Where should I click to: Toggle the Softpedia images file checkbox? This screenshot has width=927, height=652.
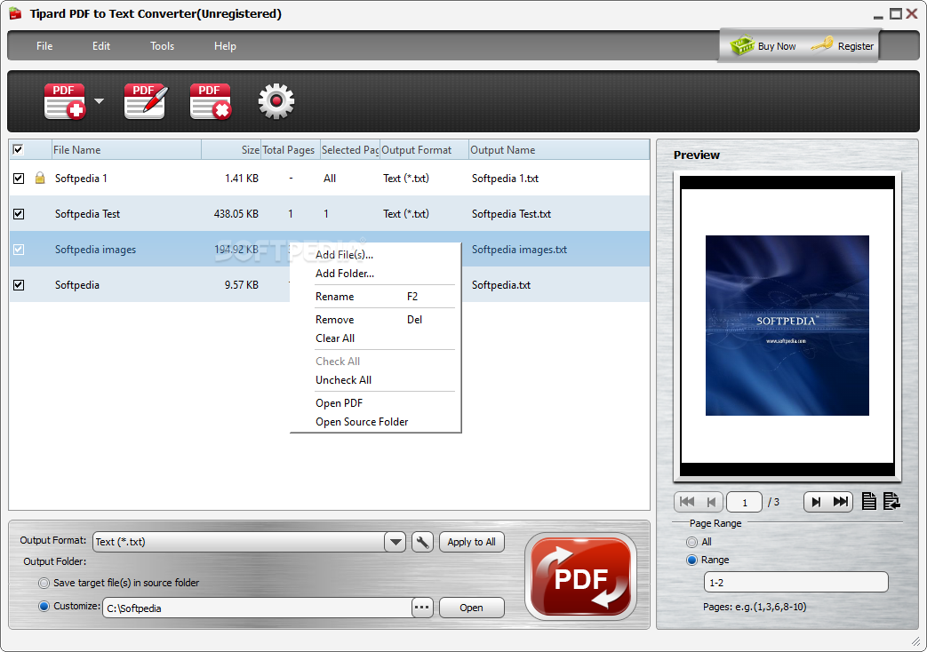click(x=19, y=249)
